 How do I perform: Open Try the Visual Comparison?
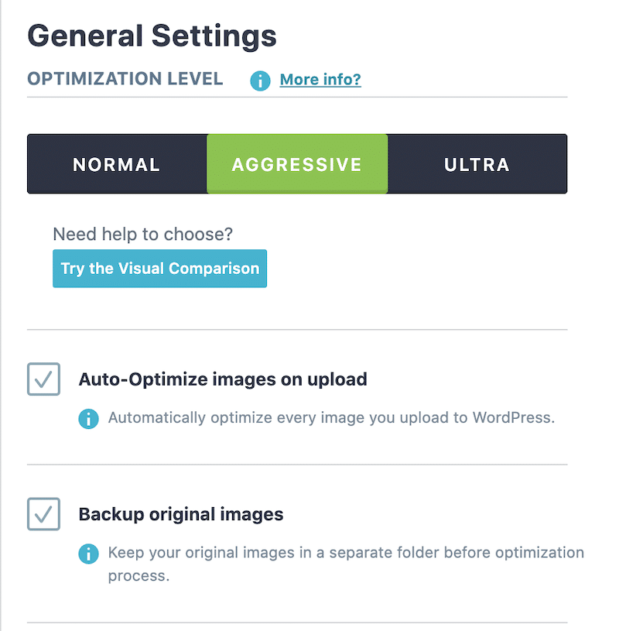pyautogui.click(x=159, y=269)
